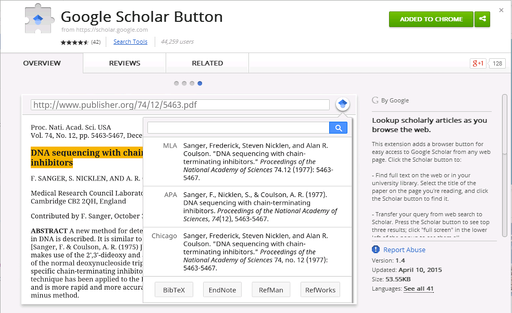Click the Lookup scholarly articles heading
Image resolution: width=512 pixels, height=313 pixels.
coord(429,125)
